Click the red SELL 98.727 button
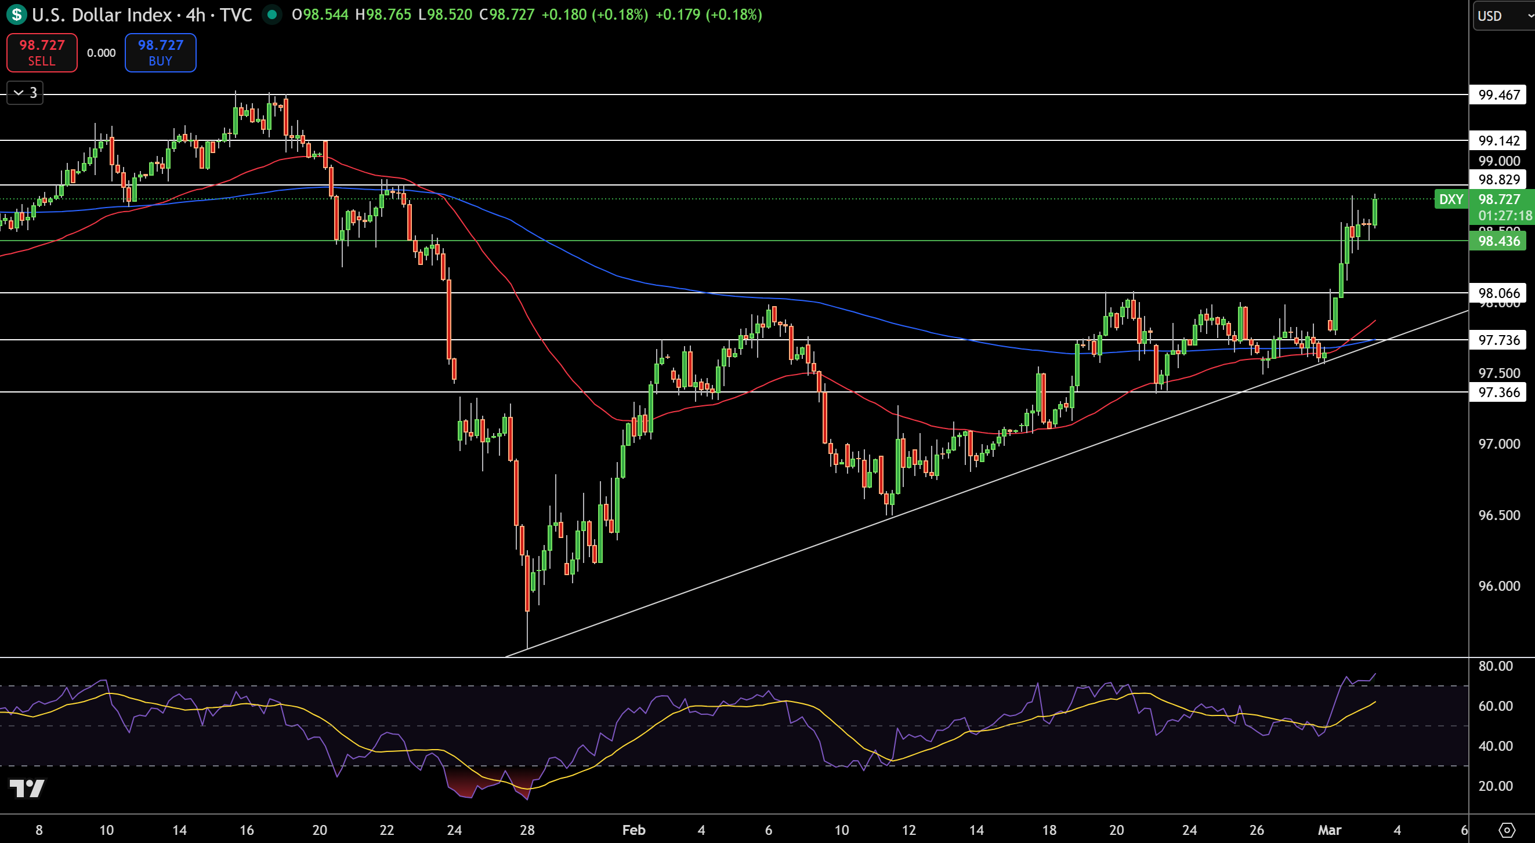 [42, 52]
